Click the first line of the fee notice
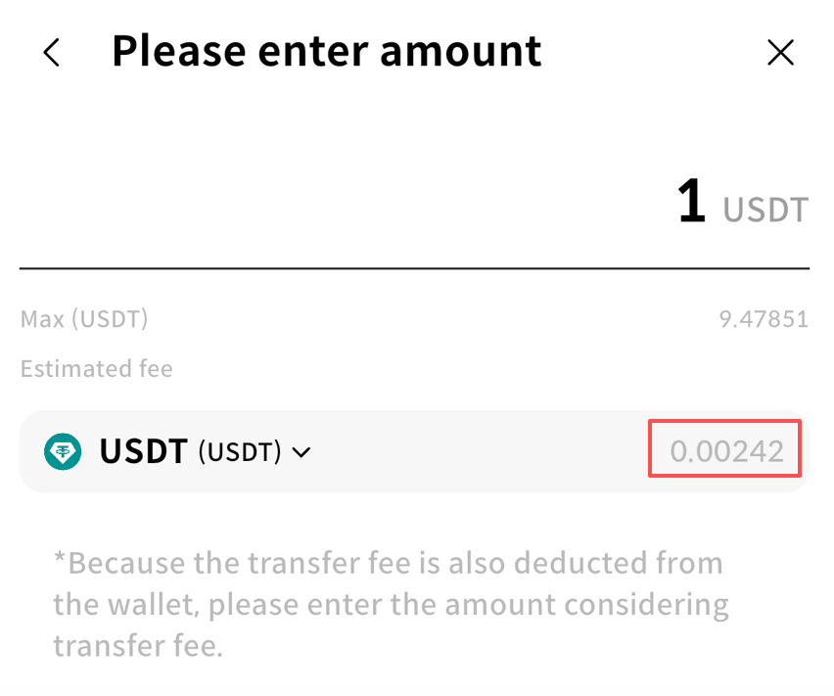This screenshot has width=834, height=696. (388, 564)
